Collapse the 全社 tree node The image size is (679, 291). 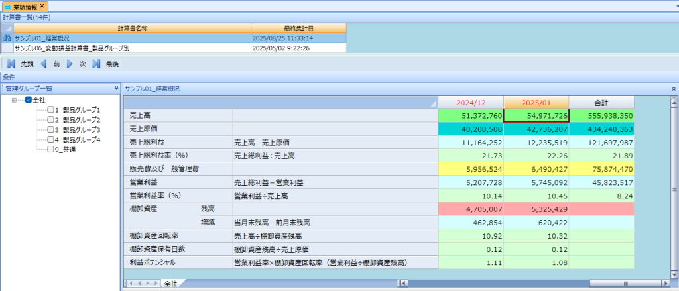(15, 100)
